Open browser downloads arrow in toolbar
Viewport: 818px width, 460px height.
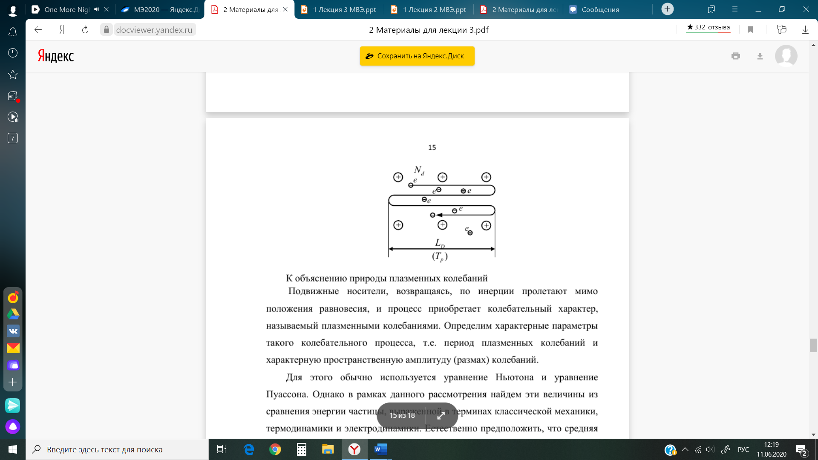tap(805, 29)
